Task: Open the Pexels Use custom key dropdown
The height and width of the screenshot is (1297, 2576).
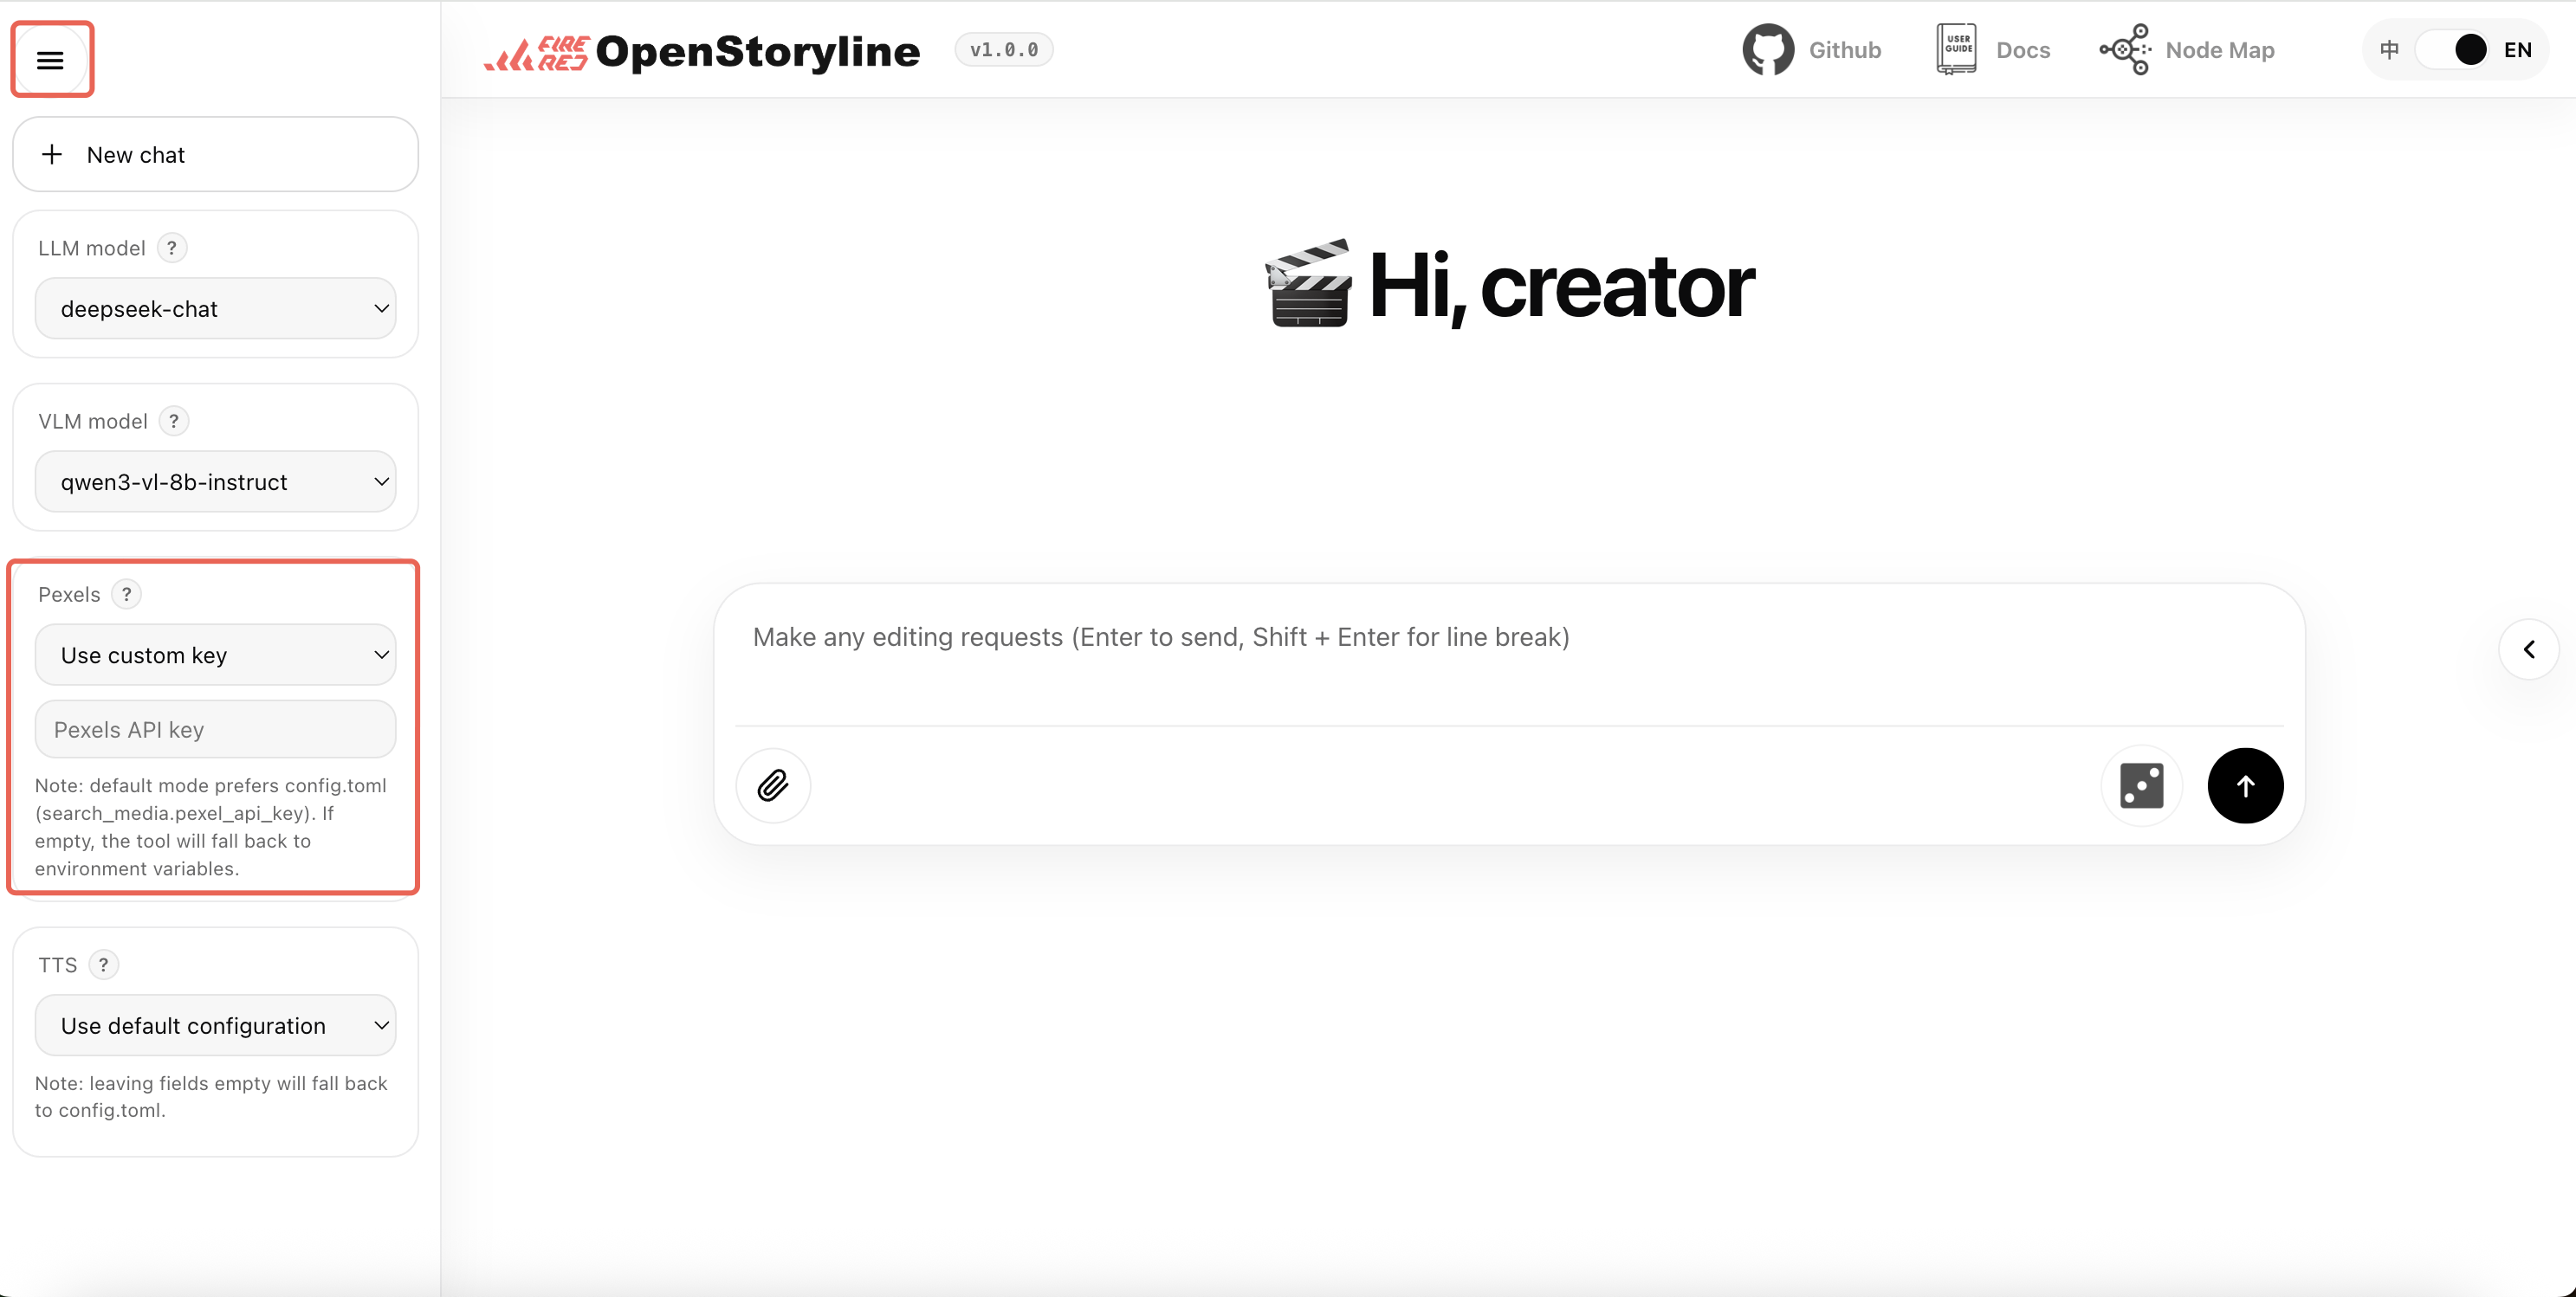Action: [214, 655]
